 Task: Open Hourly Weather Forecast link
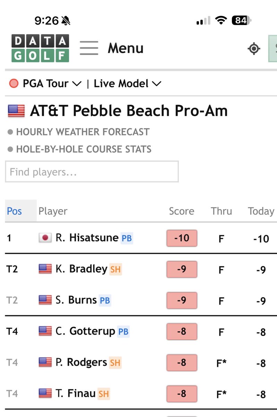coord(83,132)
